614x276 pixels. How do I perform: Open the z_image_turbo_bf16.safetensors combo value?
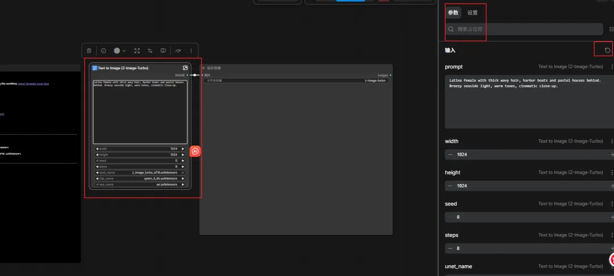click(155, 173)
